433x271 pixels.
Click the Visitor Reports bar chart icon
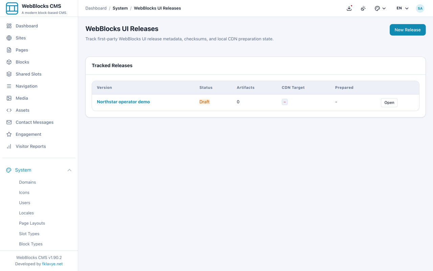[x=9, y=146]
